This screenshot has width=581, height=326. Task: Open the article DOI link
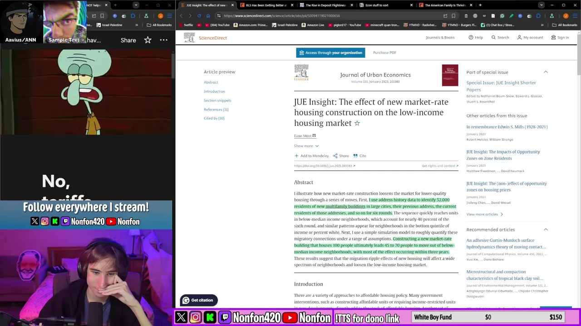[x=325, y=166]
